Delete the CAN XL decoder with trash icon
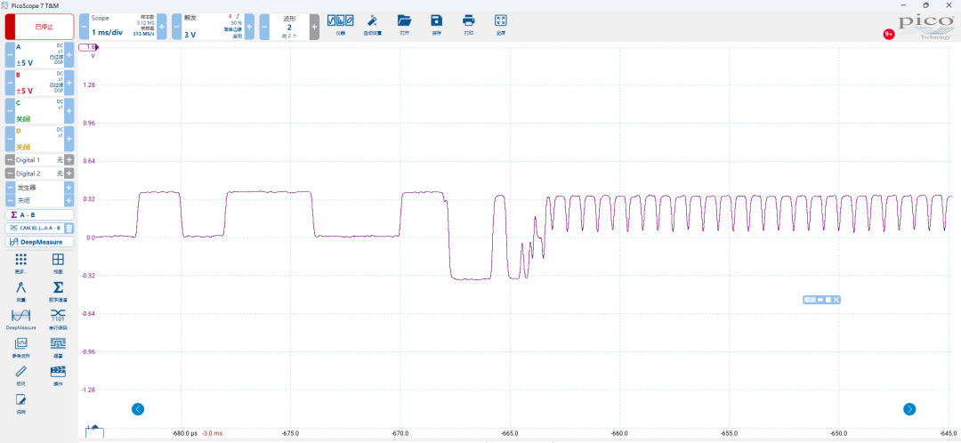Viewport: 961px width, 443px height. [69, 228]
